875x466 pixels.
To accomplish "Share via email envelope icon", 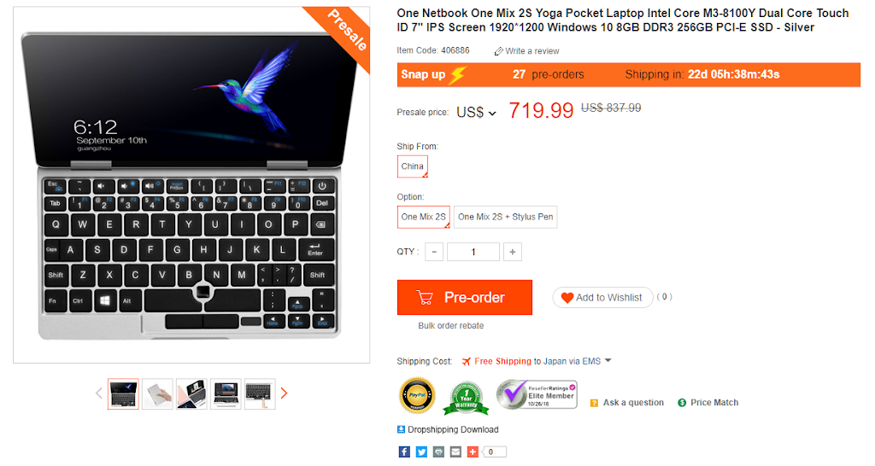I will pyautogui.click(x=456, y=451).
